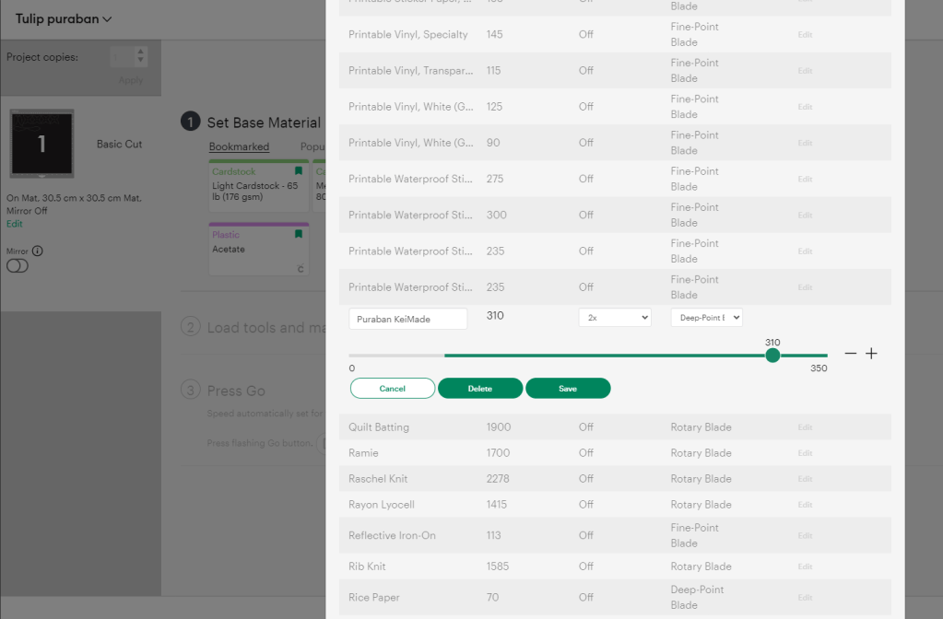Click the step 3 Press Go circle
Screen dimensions: 943x619
[x=190, y=390]
